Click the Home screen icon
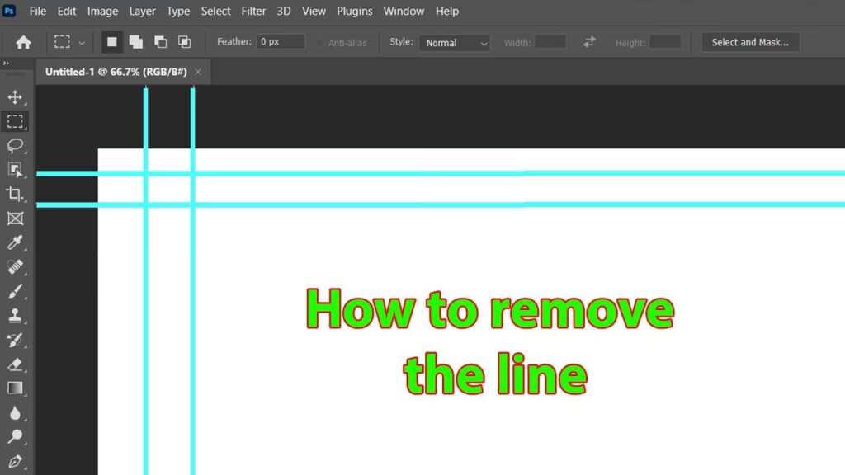This screenshot has height=475, width=845. tap(24, 42)
